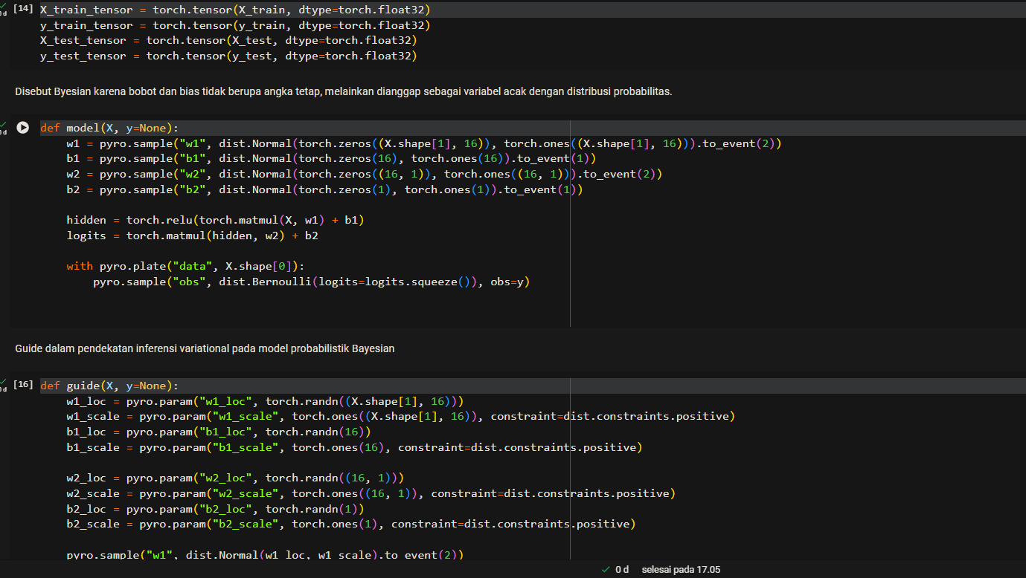Click the status bar green checkmark

[606, 570]
